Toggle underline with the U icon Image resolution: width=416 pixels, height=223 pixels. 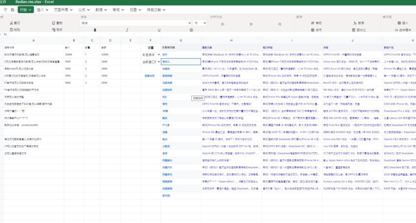point(159,30)
